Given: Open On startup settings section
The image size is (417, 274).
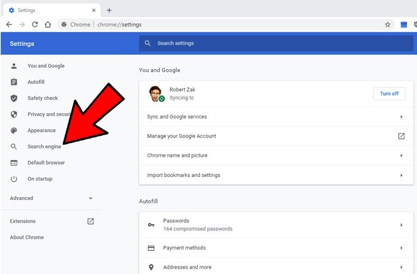Looking at the screenshot, I should click(x=39, y=179).
